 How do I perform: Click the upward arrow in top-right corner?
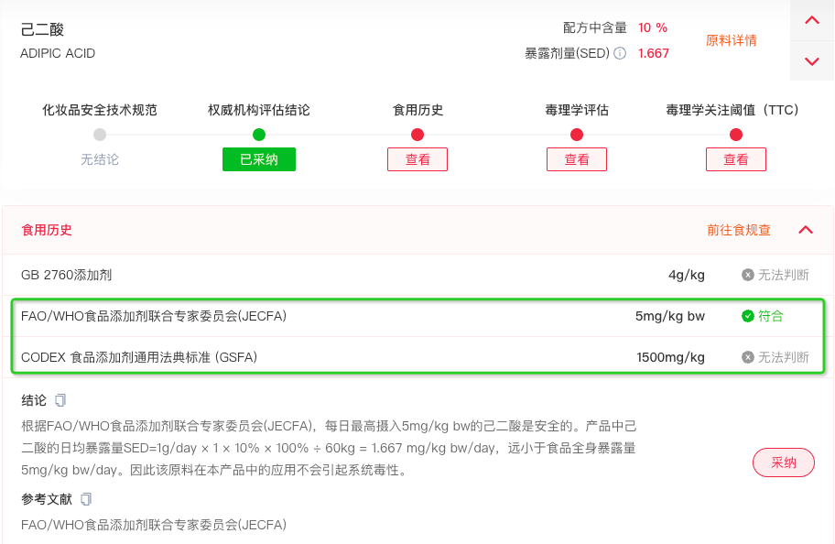811,19
